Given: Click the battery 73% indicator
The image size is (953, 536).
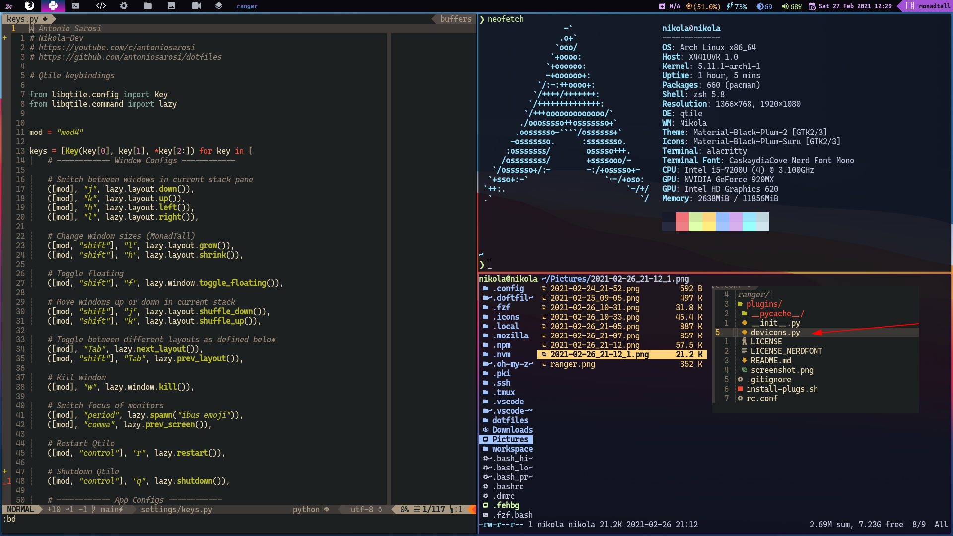Looking at the screenshot, I should tap(737, 6).
